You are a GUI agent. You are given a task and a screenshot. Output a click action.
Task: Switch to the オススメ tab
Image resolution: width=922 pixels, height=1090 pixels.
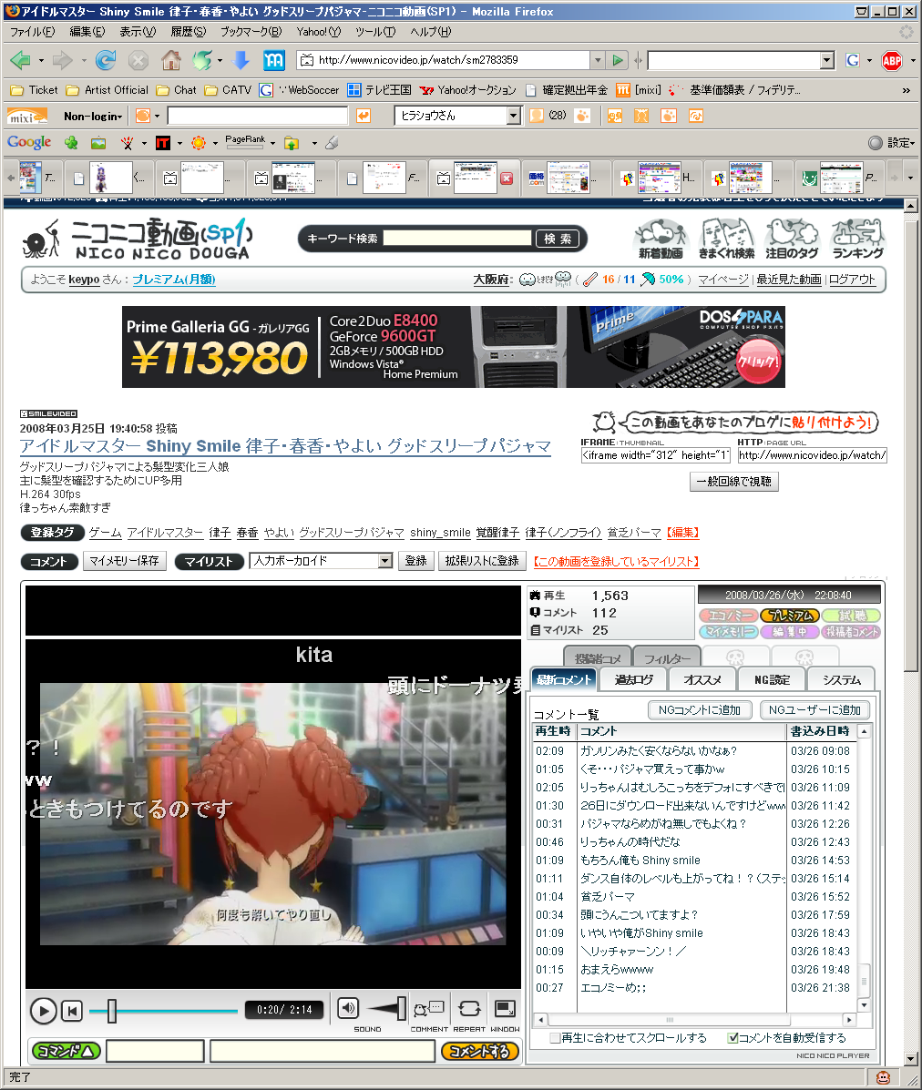pos(702,679)
